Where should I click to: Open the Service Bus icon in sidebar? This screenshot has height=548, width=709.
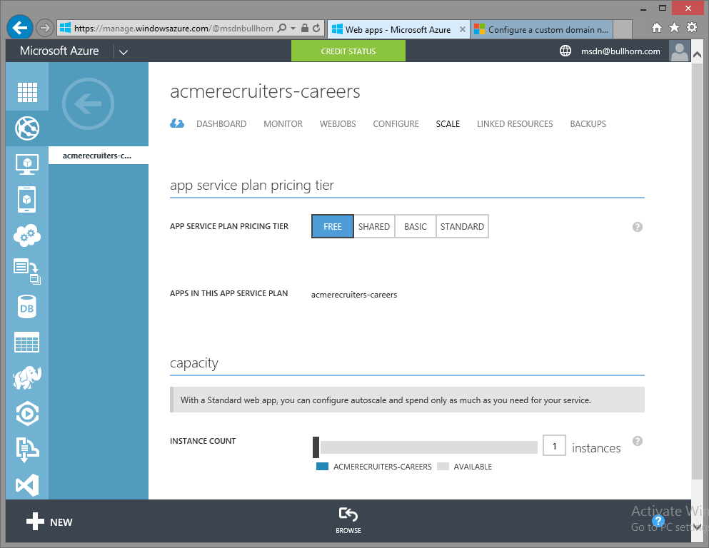click(27, 450)
